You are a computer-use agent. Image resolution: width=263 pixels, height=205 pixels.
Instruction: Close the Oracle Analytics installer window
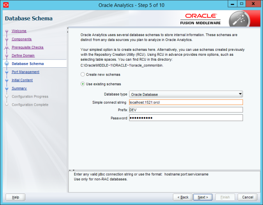click(x=253, y=4)
